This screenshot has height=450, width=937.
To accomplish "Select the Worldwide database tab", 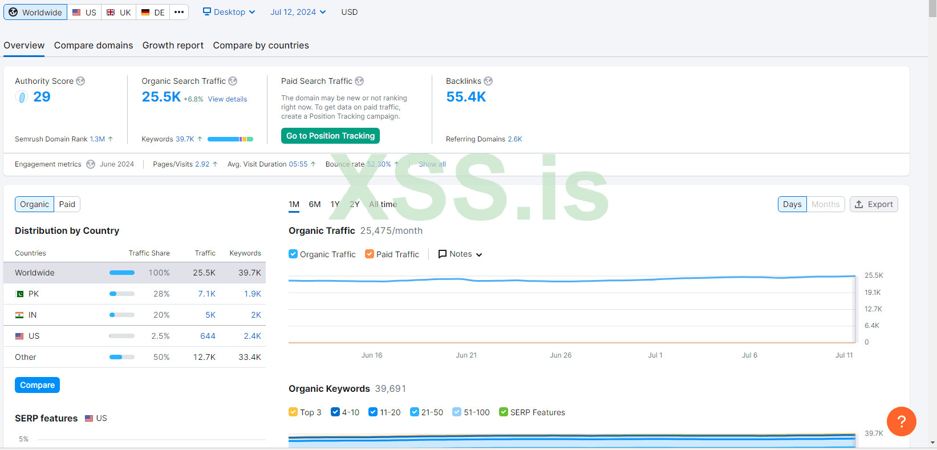I will point(35,12).
